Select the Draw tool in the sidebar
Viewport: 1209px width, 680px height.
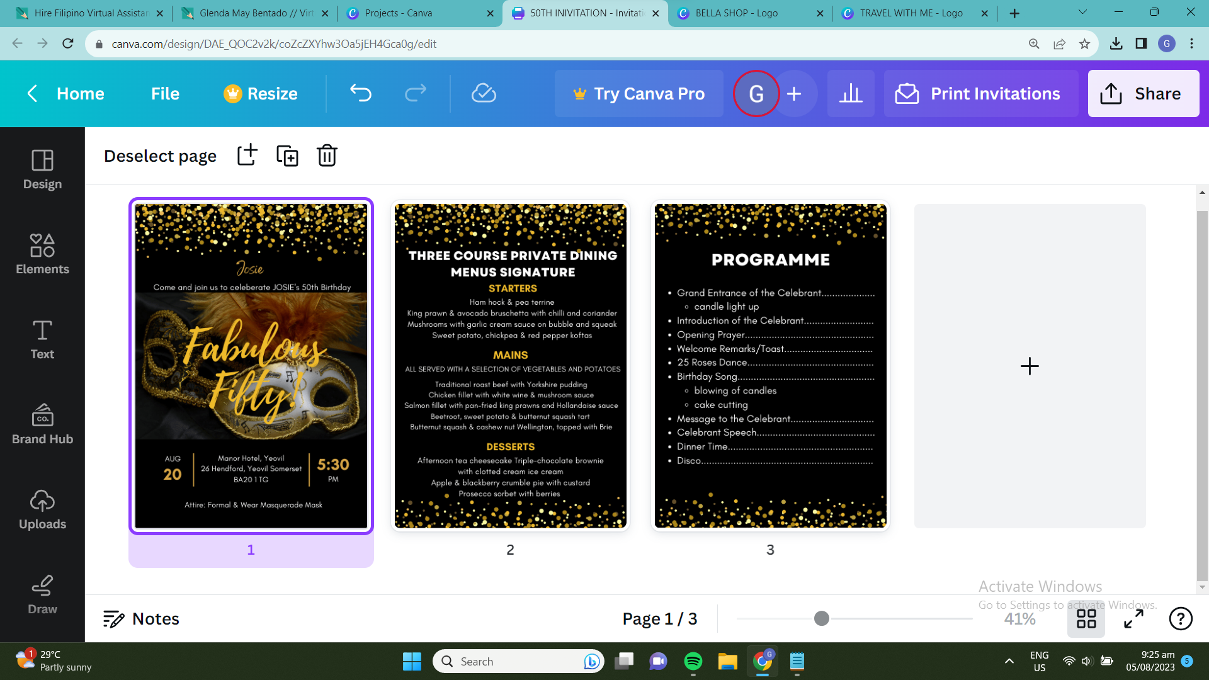click(42, 594)
